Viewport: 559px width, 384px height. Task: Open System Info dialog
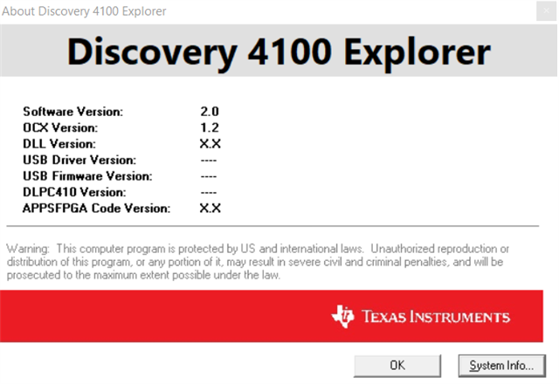coord(501,365)
